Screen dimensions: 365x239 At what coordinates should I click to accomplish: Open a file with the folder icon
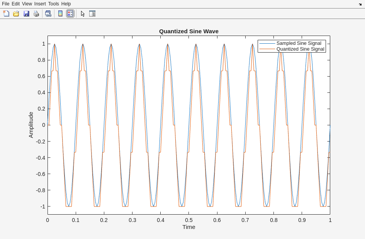16,14
